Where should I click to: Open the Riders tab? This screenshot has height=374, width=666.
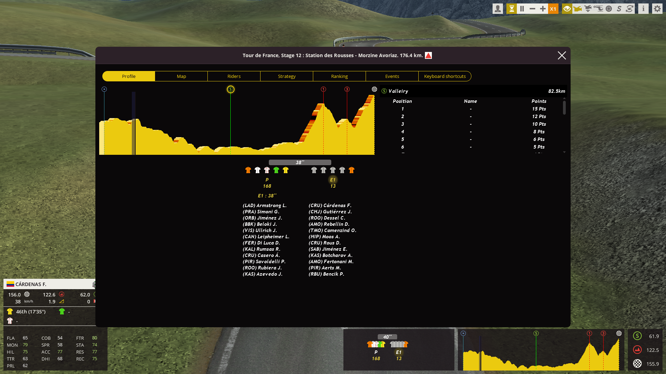(234, 76)
